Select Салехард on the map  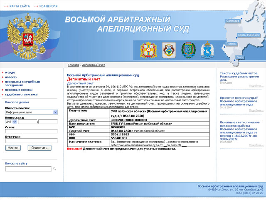(233, 21)
